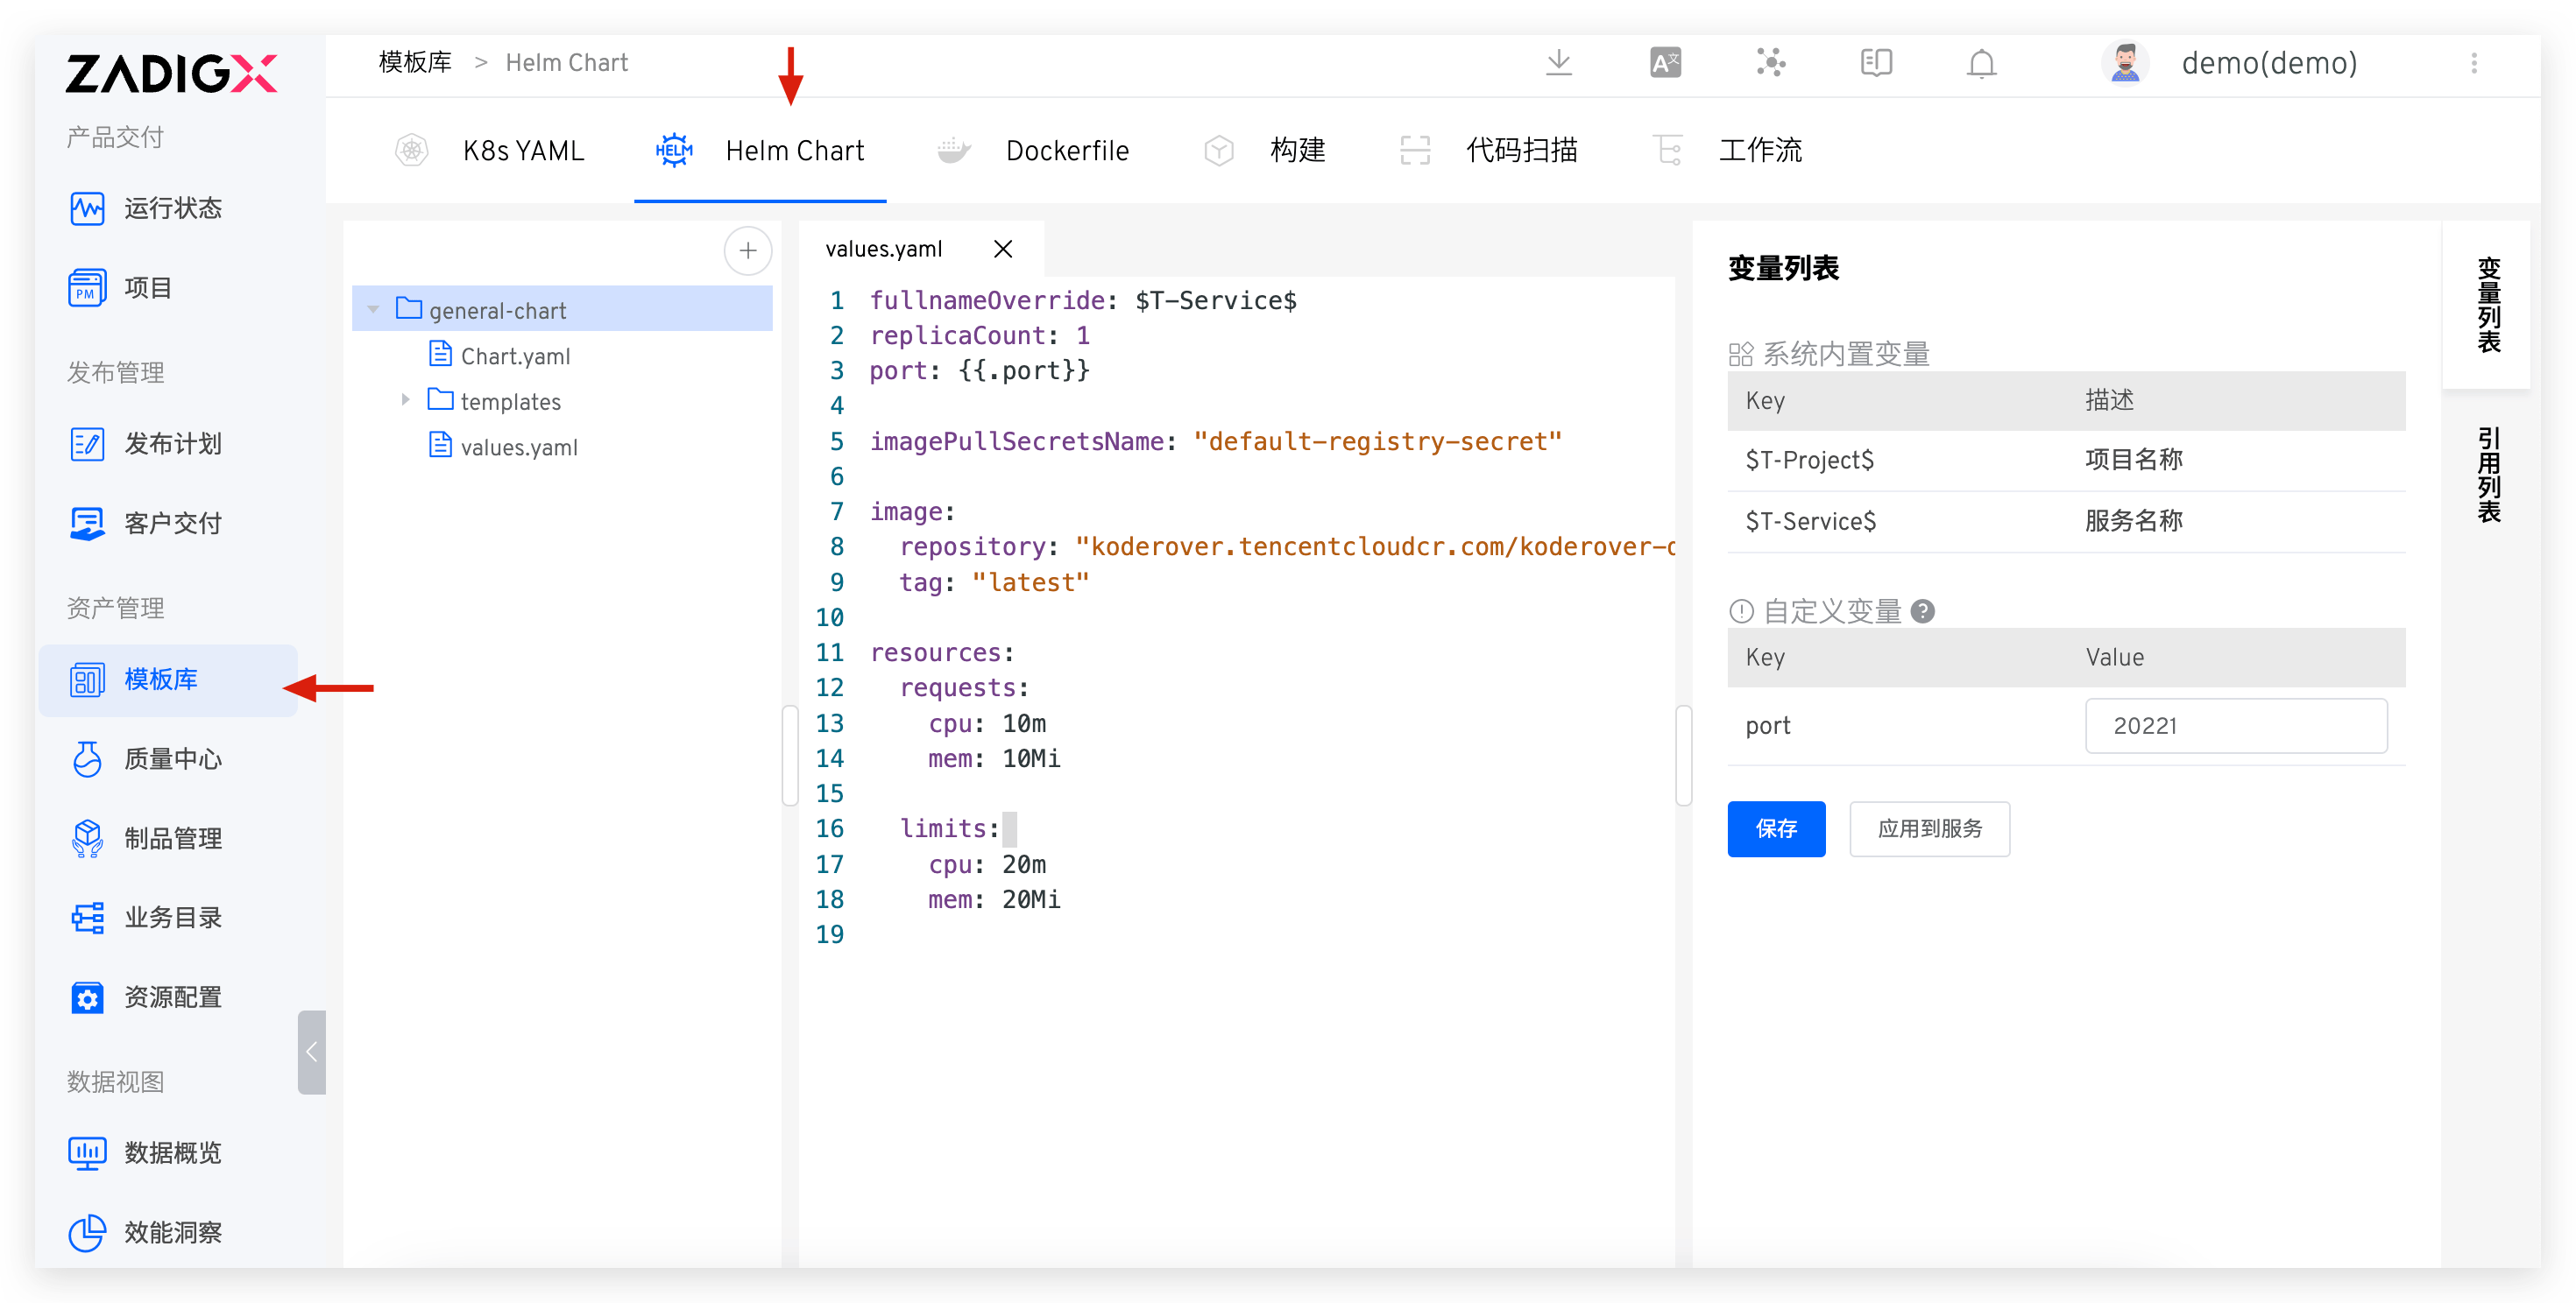Click demo(demo) username
The height and width of the screenshot is (1303, 2576).
[x=2269, y=63]
